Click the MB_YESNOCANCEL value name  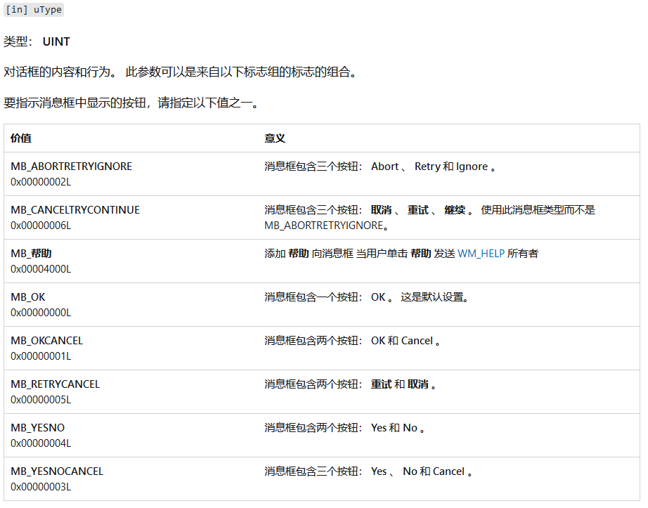pyautogui.click(x=57, y=471)
